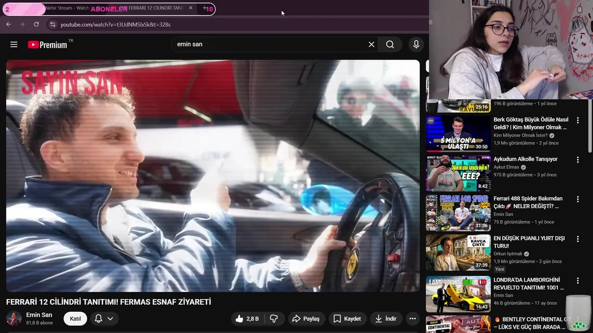593x333 pixels.
Task: Reload the page with refresh icon
Action: click(36, 25)
